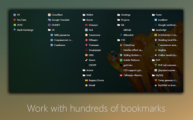The width and height of the screenshot is (193, 120).
Task: Collapse the MySQL folder
Action: point(158,75)
